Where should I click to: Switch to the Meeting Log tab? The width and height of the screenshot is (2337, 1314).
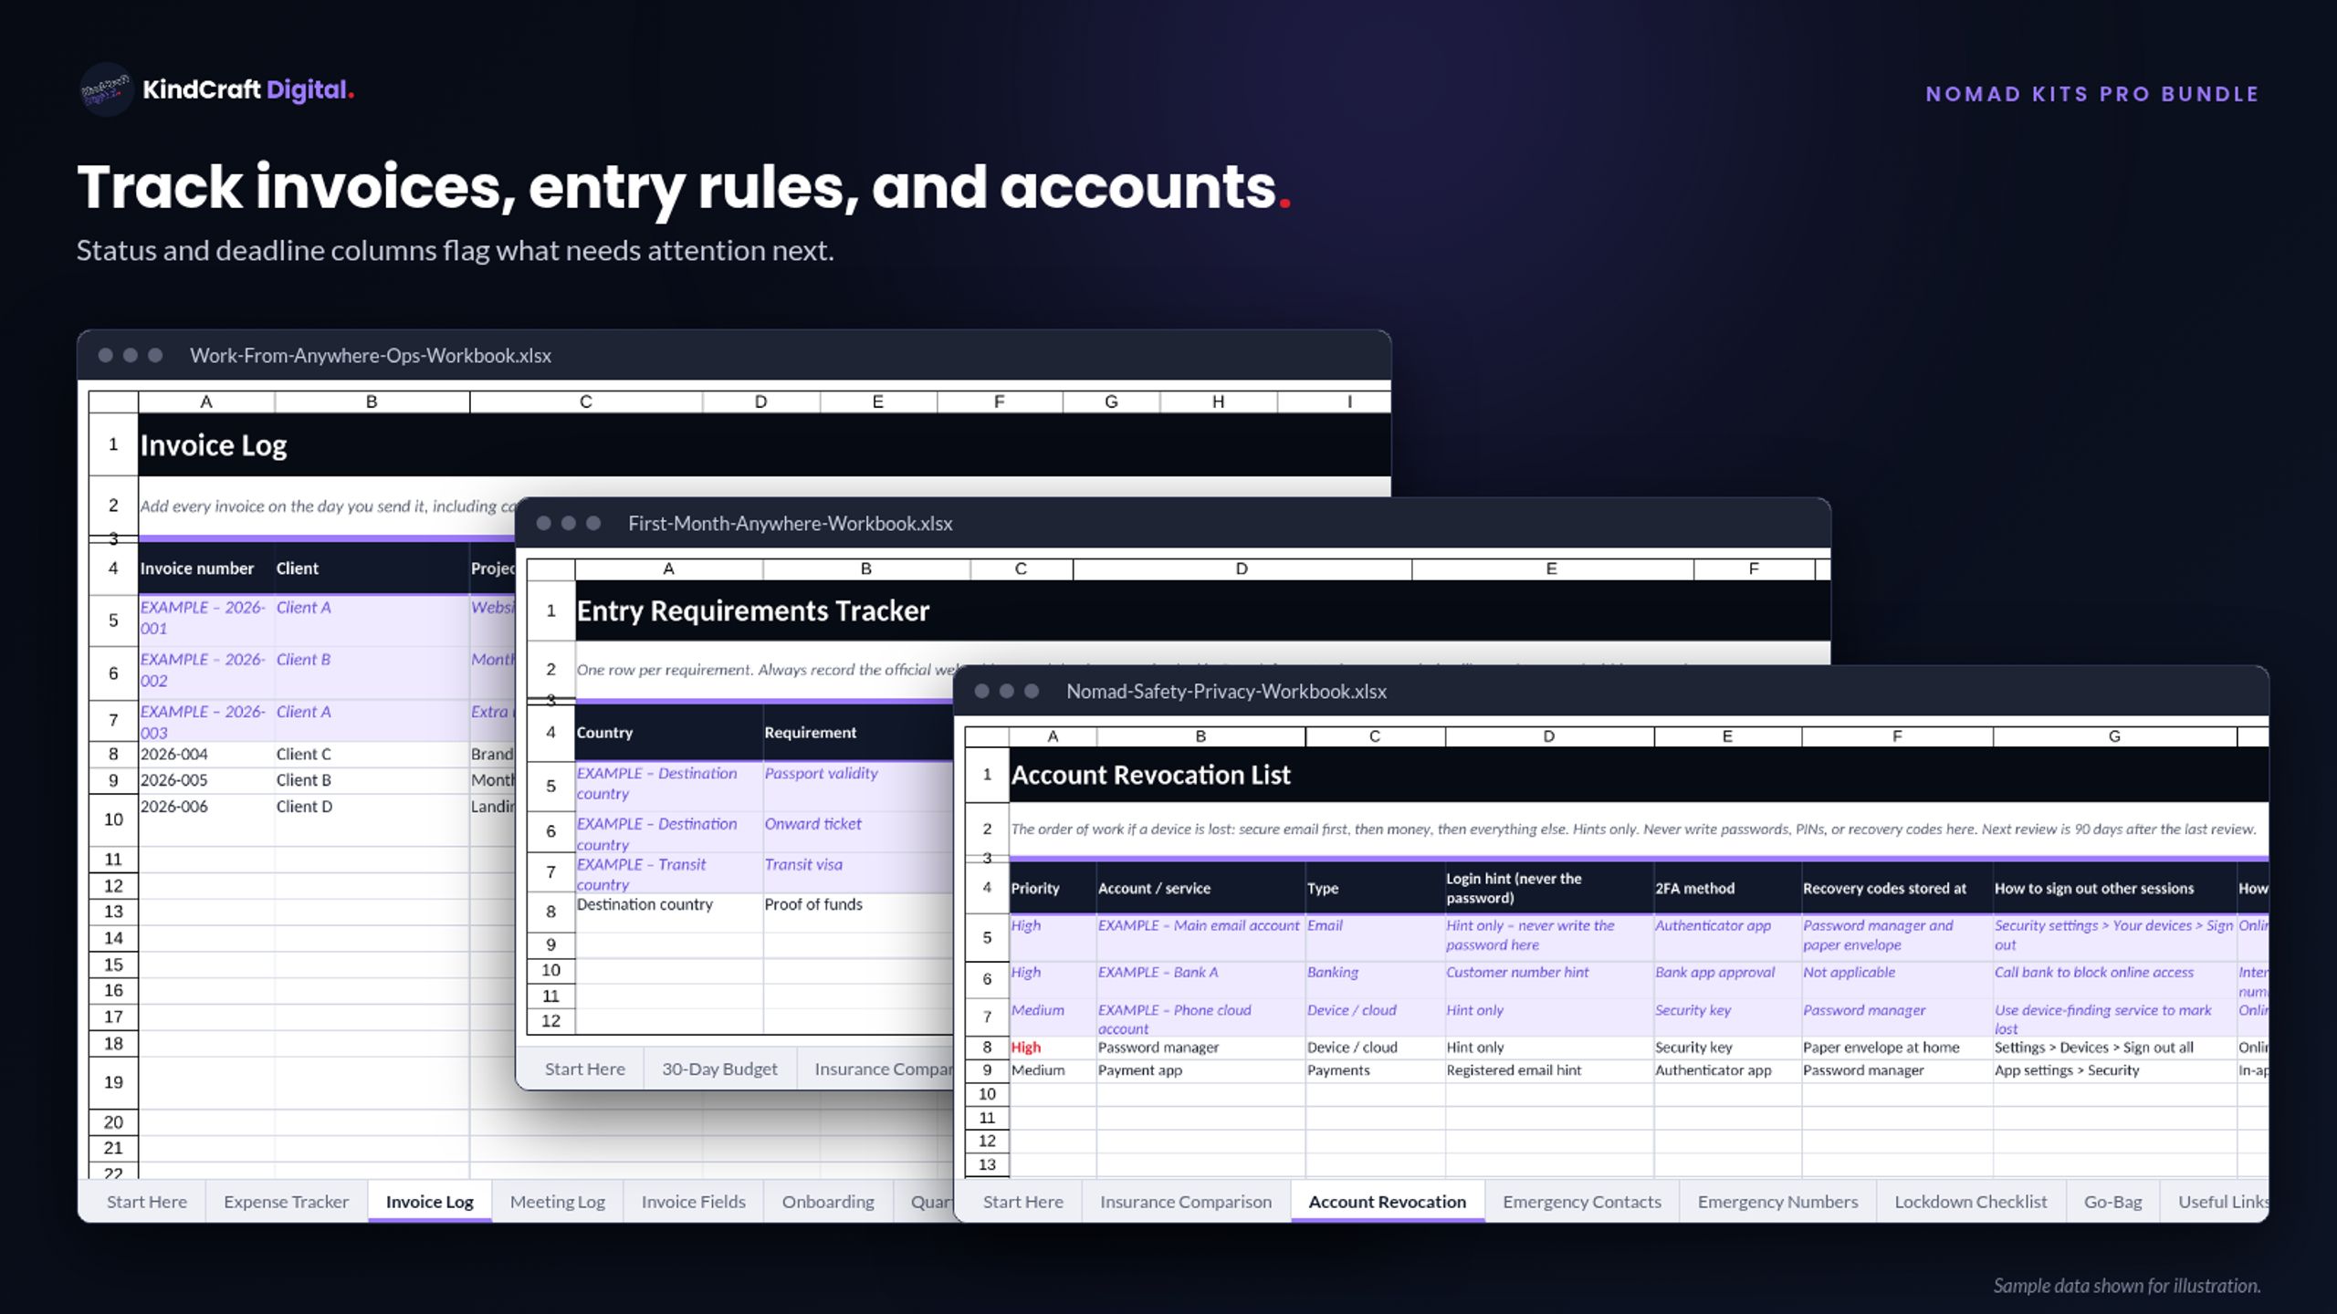[x=557, y=1201]
